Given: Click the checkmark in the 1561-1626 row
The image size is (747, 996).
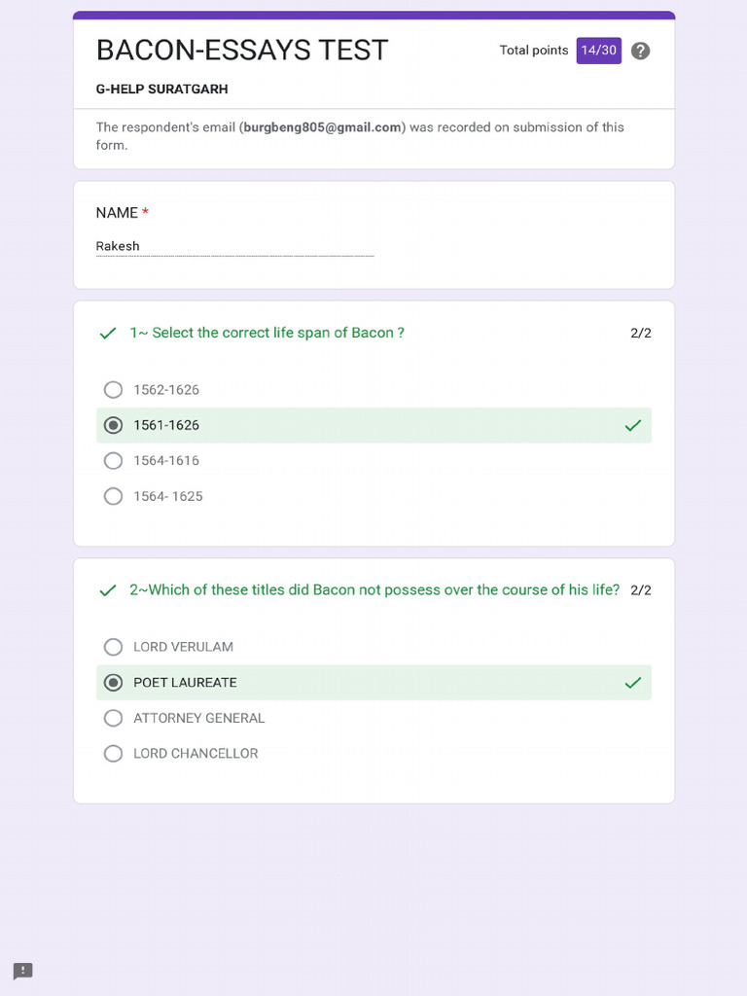Looking at the screenshot, I should (632, 425).
